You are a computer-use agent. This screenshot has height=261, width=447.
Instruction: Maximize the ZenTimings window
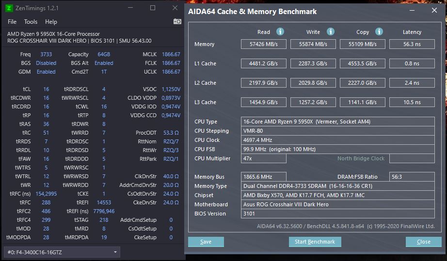tap(153, 8)
